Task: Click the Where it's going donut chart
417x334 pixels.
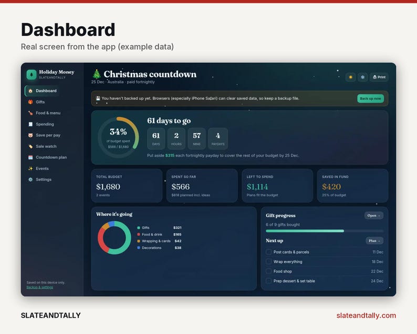Action: [x=114, y=238]
